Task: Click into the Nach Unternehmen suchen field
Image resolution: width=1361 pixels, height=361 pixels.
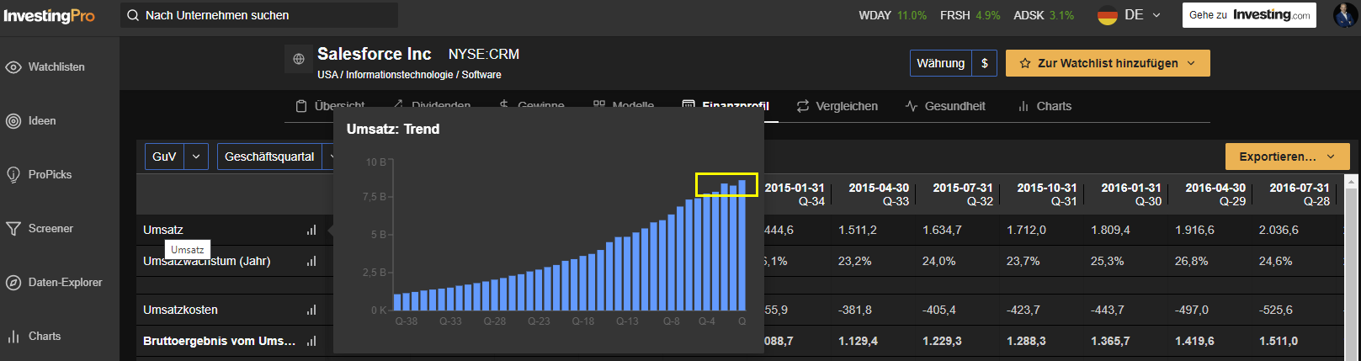Action: [x=259, y=15]
